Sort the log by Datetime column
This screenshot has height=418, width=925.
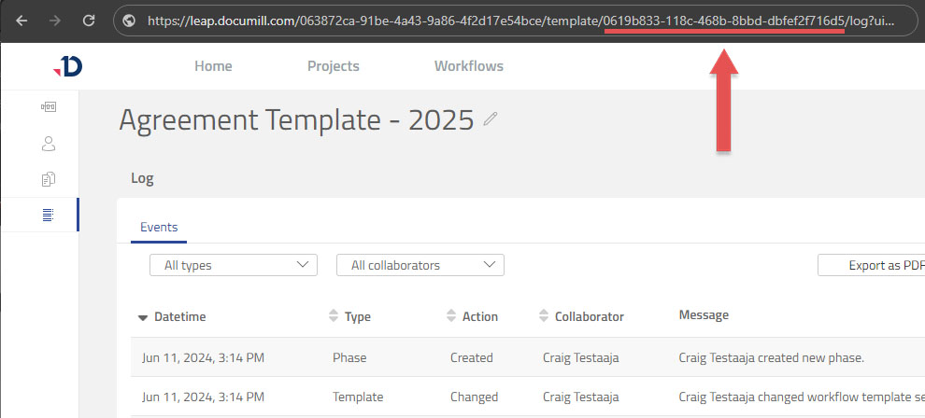[179, 316]
